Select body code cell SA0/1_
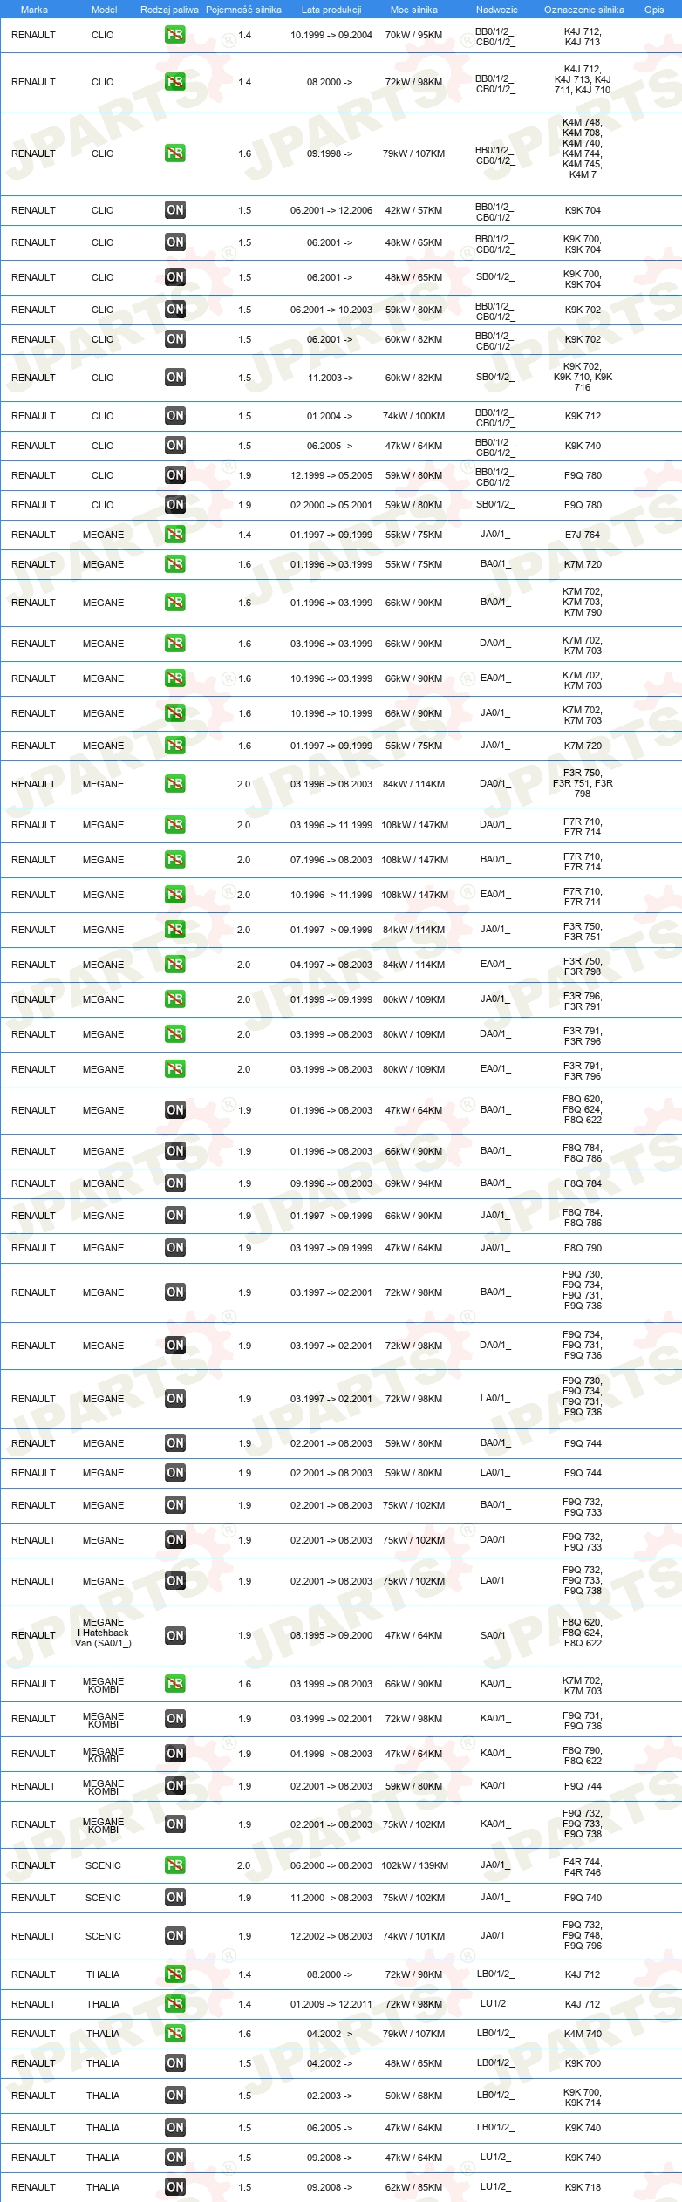 coord(495,1635)
